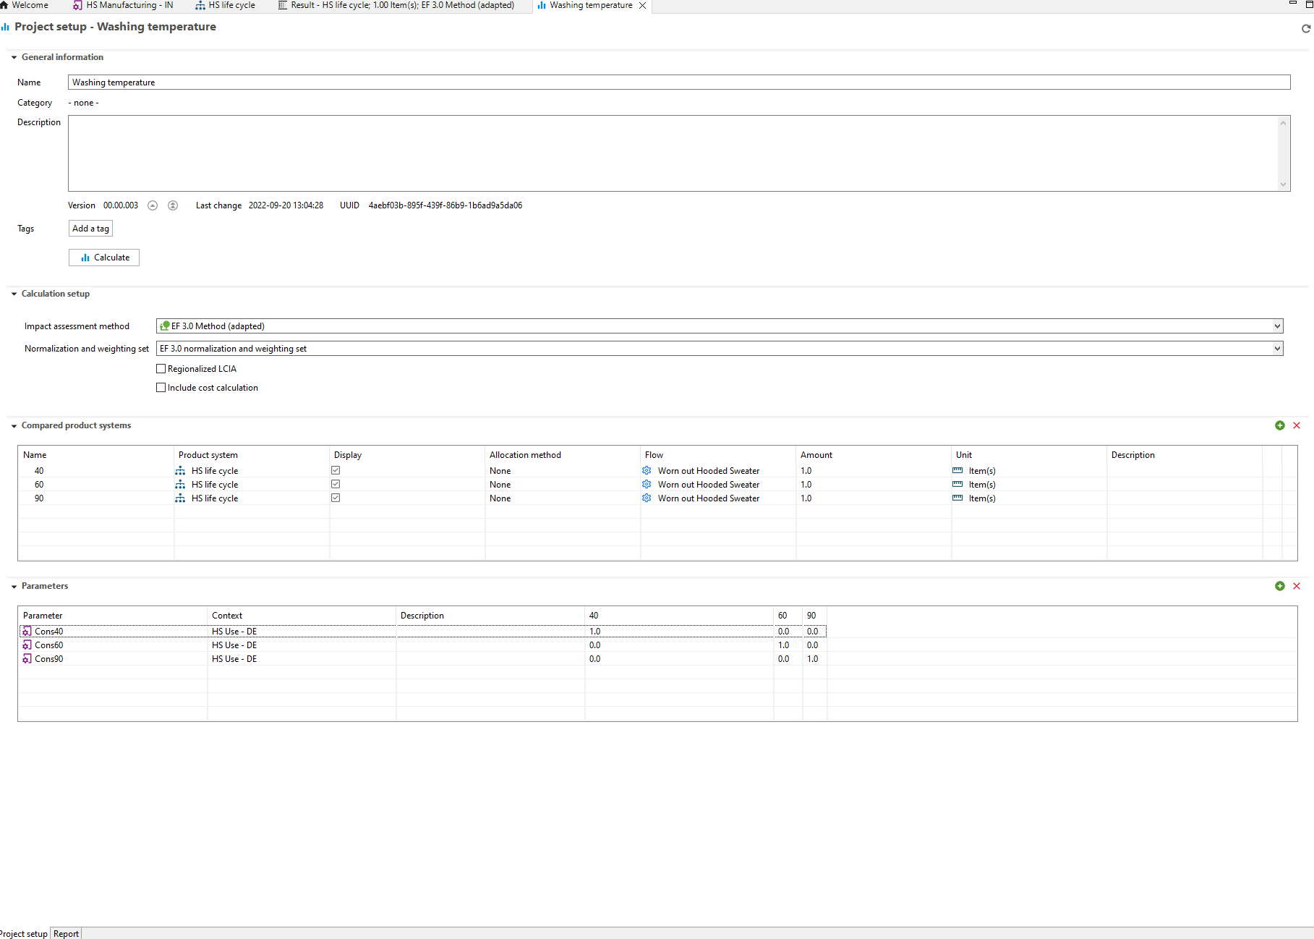
Task: Click the refresh icon at top right
Action: coord(1305,29)
